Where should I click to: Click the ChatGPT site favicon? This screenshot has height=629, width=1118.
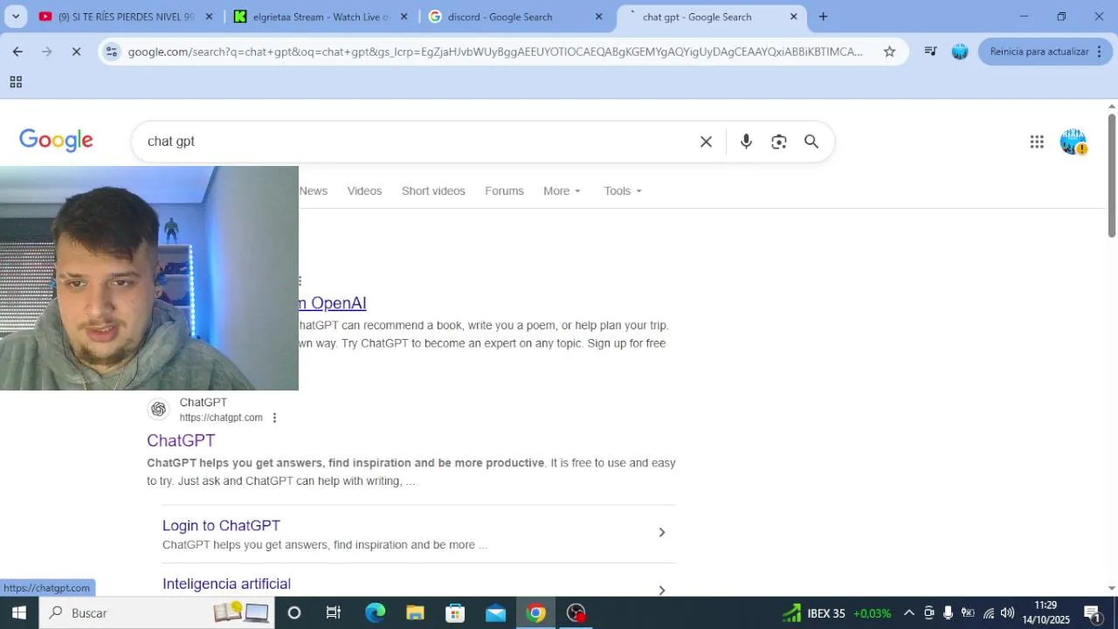click(158, 409)
